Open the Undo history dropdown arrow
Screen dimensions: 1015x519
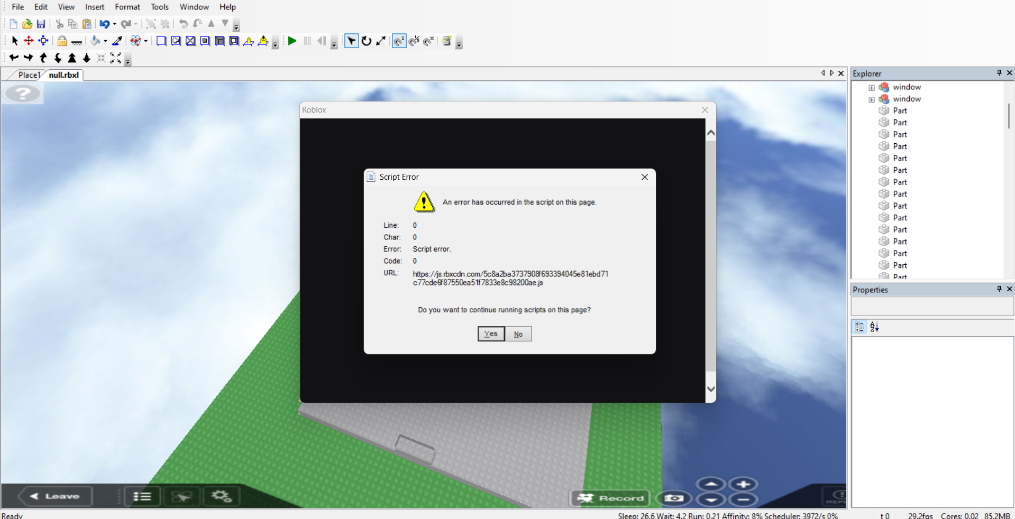click(x=114, y=24)
